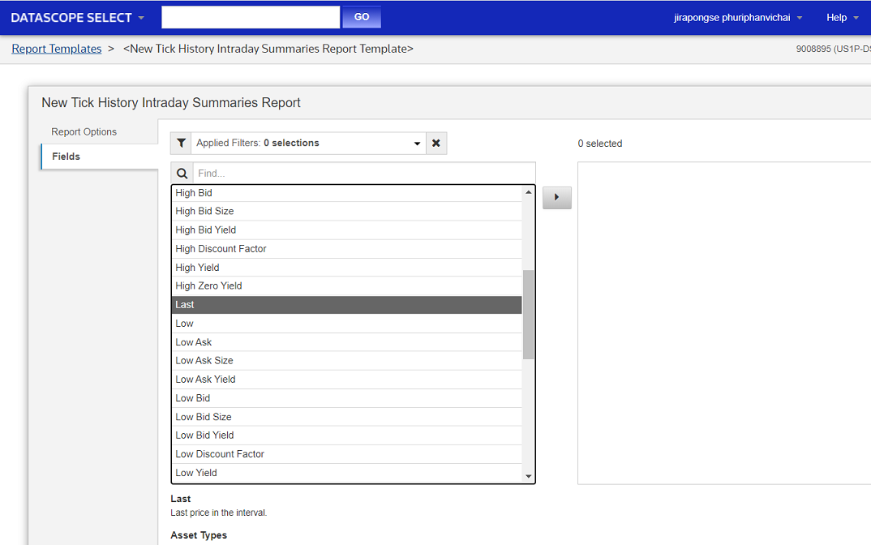871x545 pixels.
Task: Clear applied filters with the X button
Action: click(436, 143)
